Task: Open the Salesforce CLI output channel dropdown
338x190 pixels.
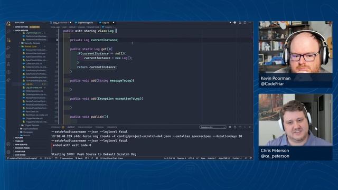Action: [x=212, y=127]
